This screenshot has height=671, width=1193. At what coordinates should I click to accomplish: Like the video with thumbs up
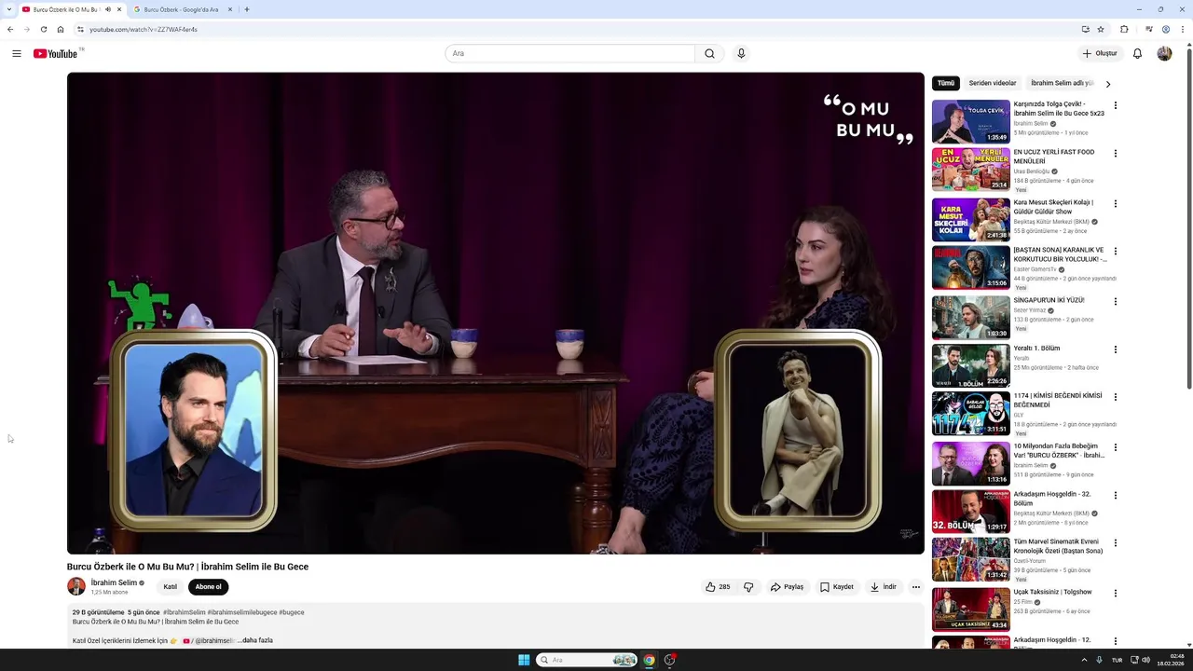[718, 587]
